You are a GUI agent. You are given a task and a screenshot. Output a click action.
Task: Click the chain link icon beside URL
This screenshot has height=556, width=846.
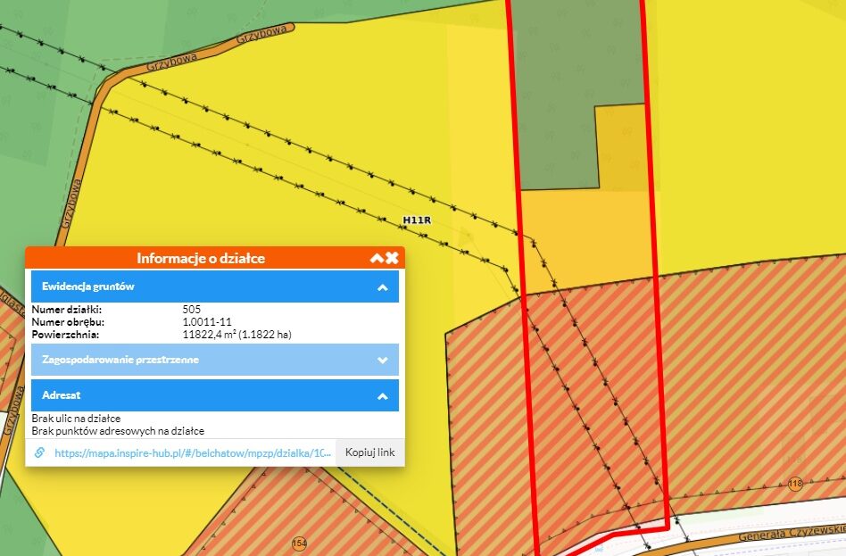tap(39, 452)
